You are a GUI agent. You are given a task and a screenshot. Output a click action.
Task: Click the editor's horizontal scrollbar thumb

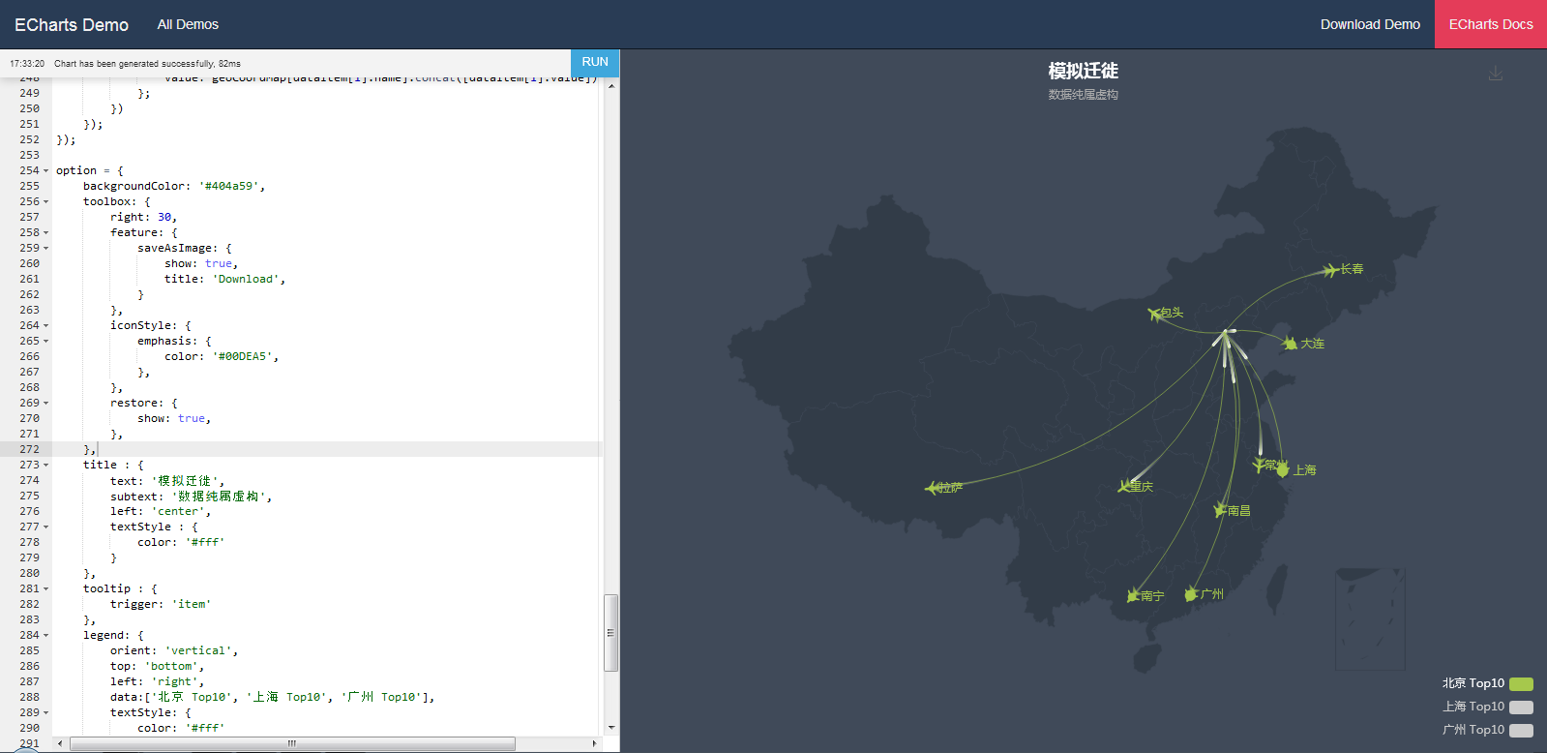click(x=292, y=743)
